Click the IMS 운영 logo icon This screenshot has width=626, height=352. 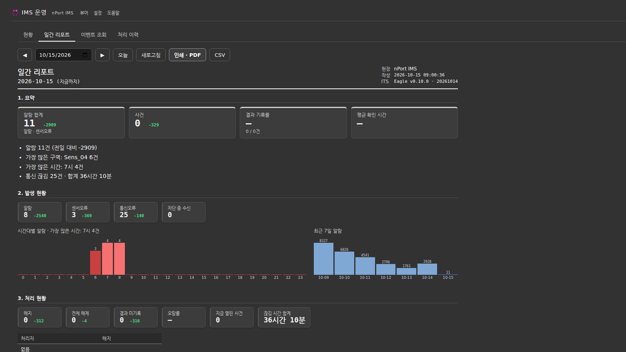pyautogui.click(x=15, y=12)
